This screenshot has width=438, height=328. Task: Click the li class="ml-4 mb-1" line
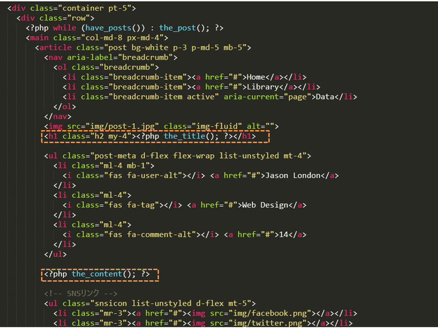click(x=104, y=166)
